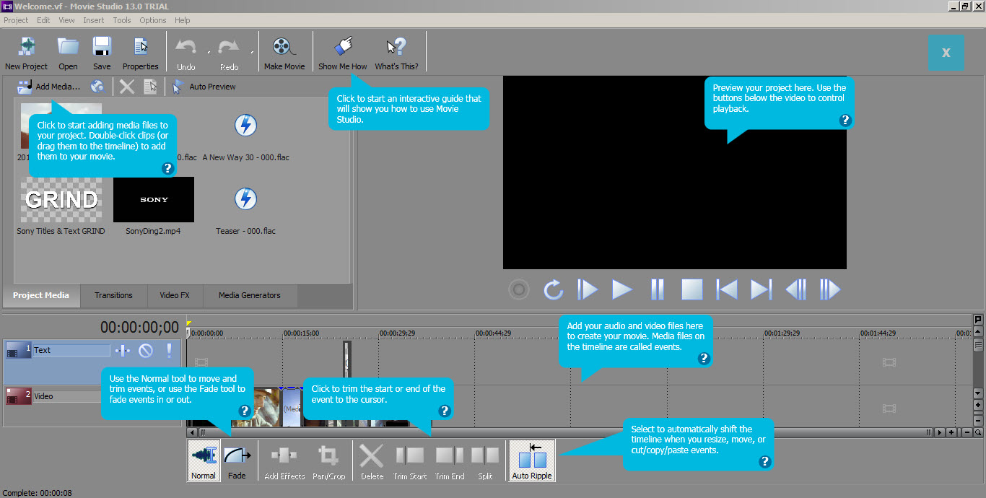Open the Show Me How guide
The image size is (986, 498).
point(343,52)
